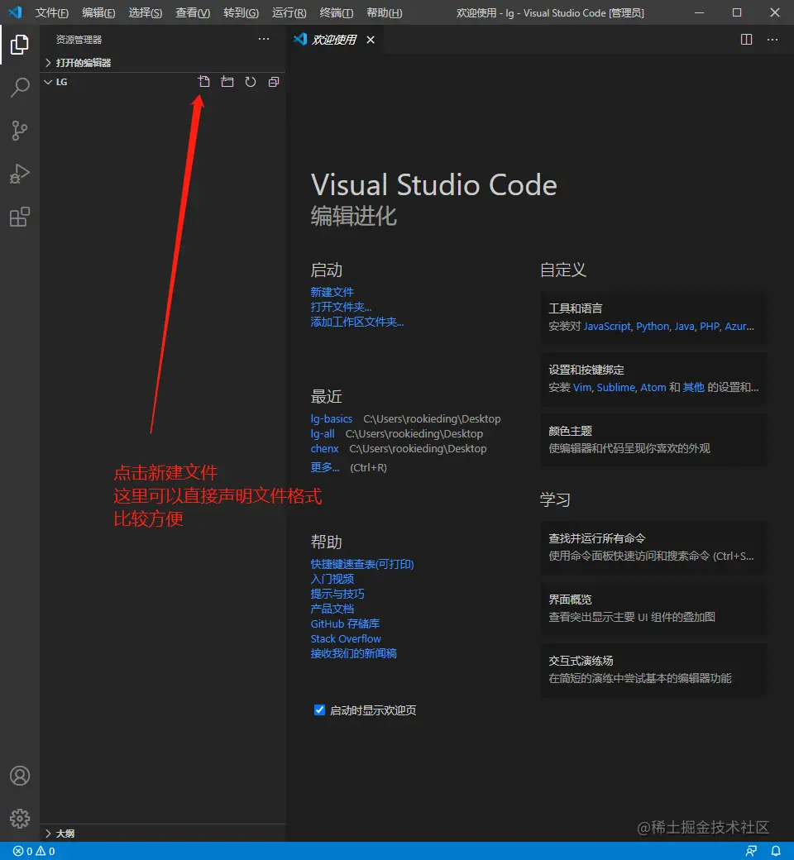Open the 帮助(H) menu
This screenshot has height=860, width=794.
384,12
